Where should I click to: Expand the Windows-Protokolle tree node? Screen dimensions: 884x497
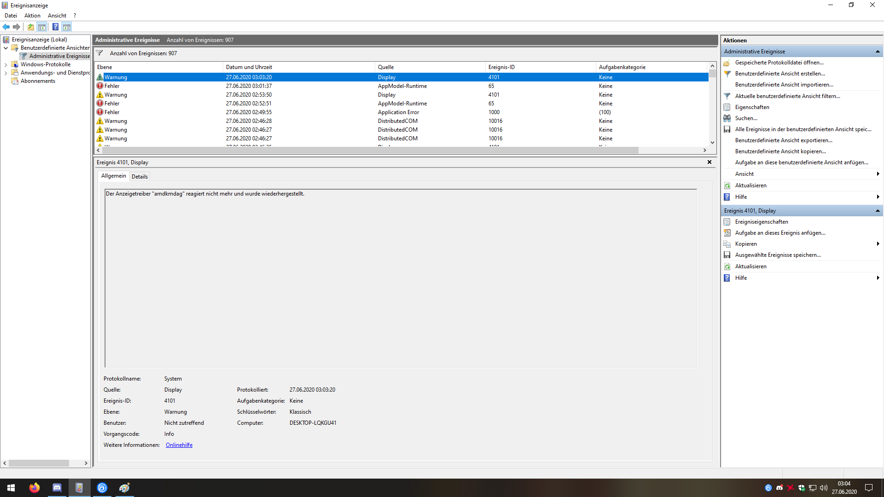coord(6,65)
